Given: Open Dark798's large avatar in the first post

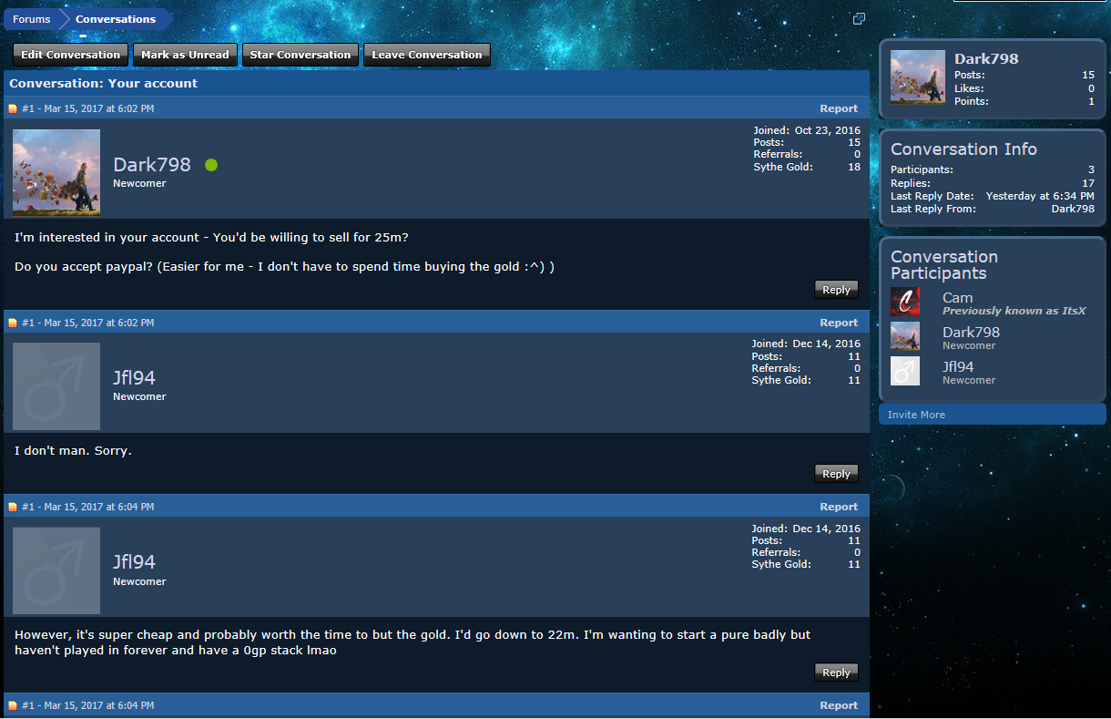Looking at the screenshot, I should tap(56, 172).
